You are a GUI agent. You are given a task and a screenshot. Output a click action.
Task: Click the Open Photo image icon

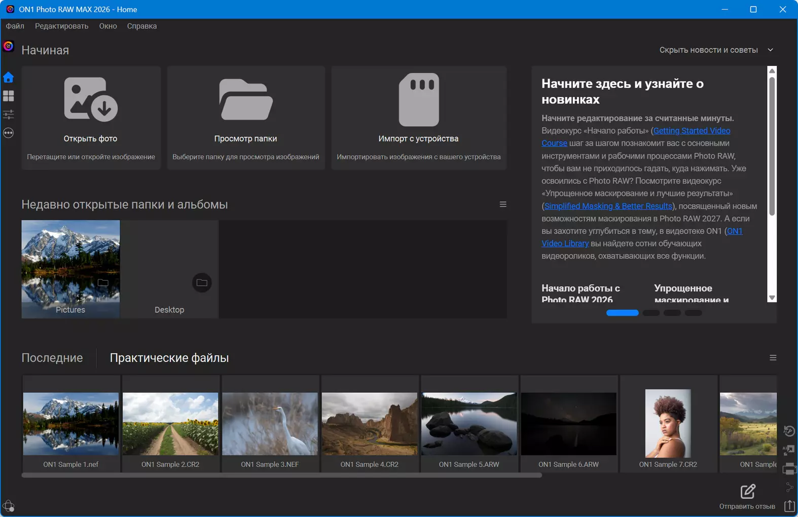point(91,99)
